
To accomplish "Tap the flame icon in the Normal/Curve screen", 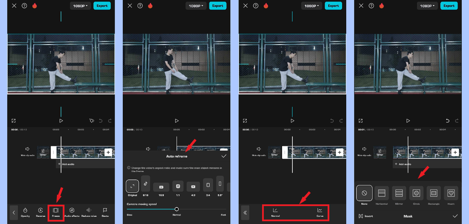I will [x=266, y=6].
